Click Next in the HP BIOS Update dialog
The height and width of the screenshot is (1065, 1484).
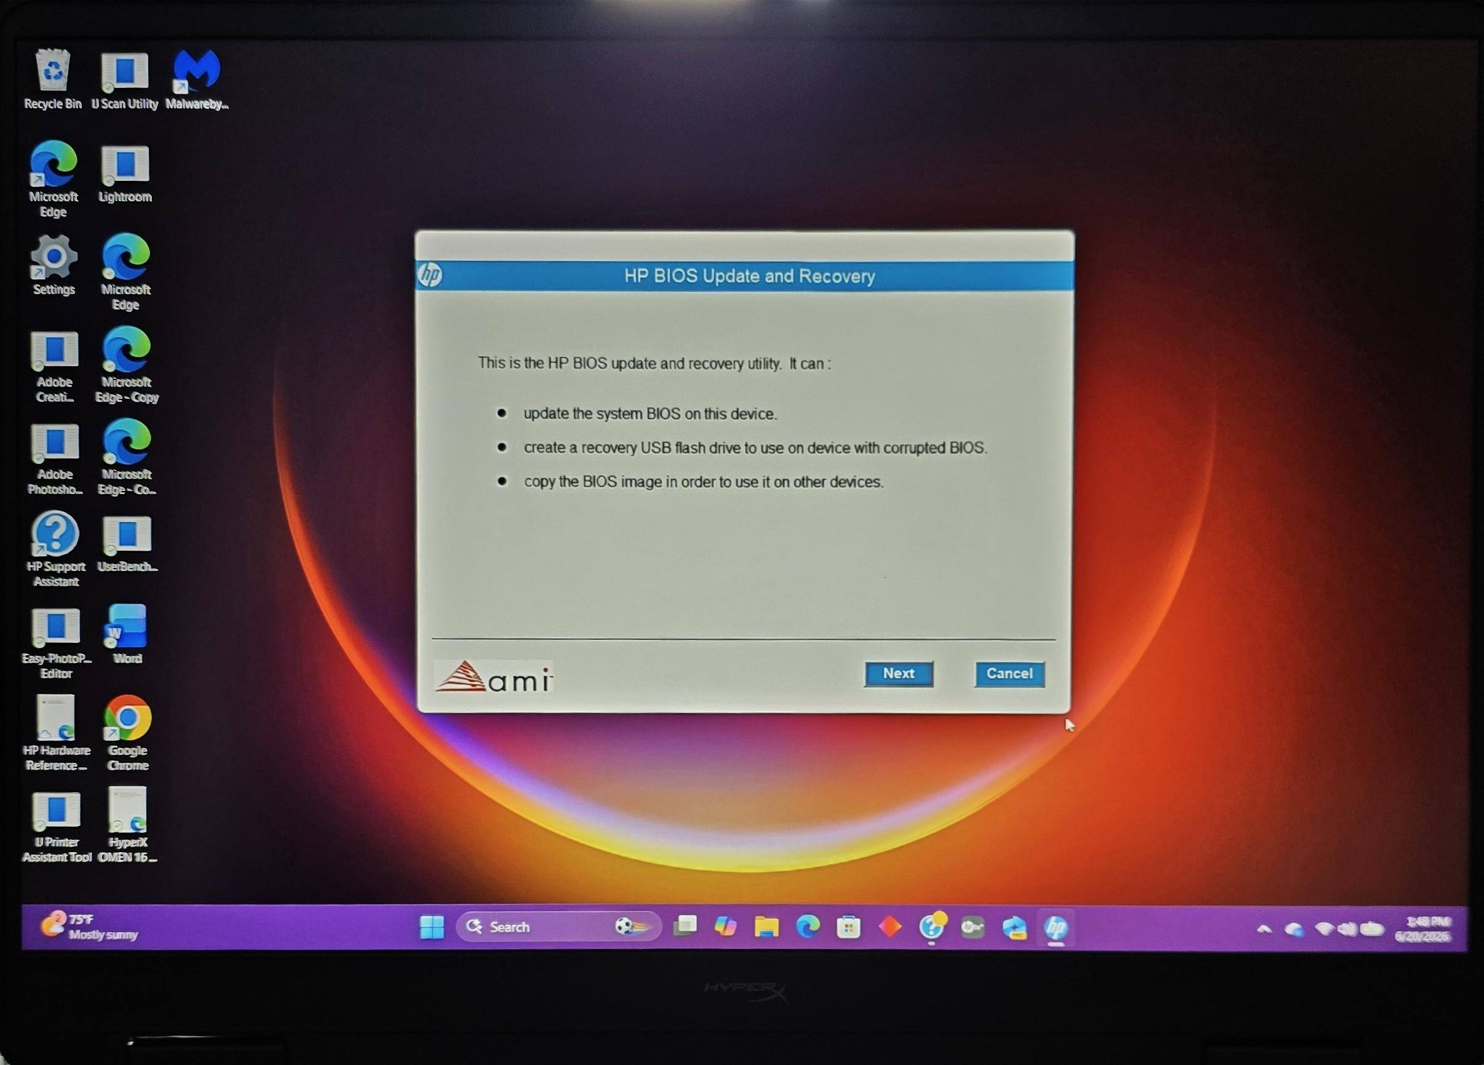click(899, 674)
